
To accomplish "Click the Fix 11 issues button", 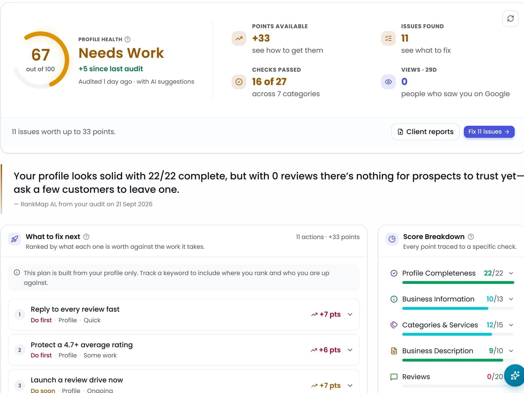I will pyautogui.click(x=489, y=132).
